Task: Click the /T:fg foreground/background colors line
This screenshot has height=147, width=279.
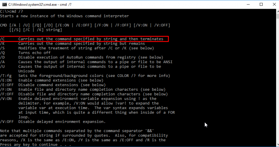Action: pos(85,76)
